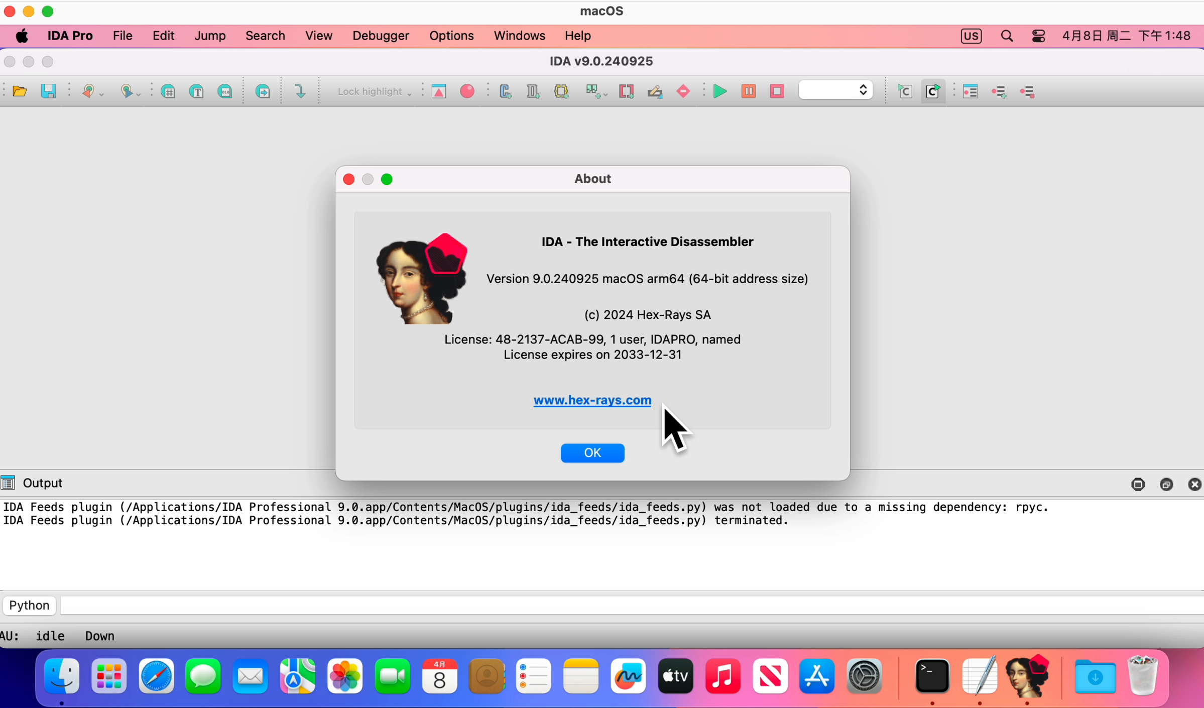Open the www.hex-rays.com link
Viewport: 1204px width, 708px height.
click(592, 400)
